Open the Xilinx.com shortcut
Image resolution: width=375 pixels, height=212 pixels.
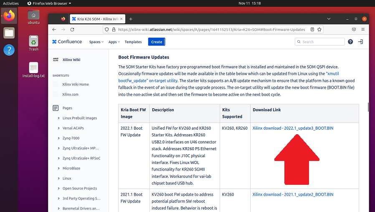pos(70,95)
